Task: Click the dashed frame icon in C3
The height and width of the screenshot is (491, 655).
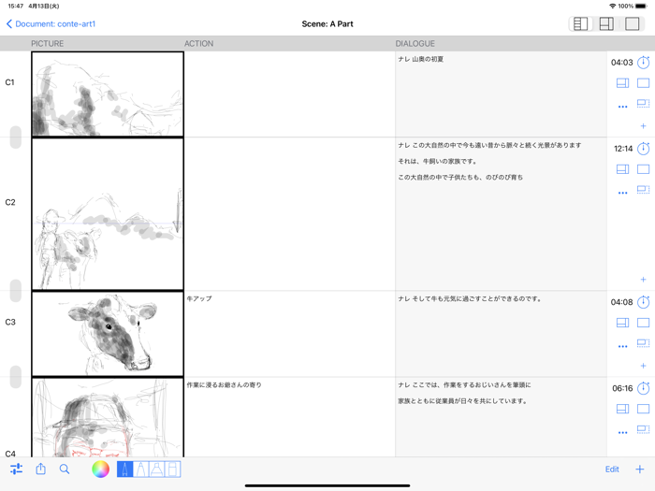Action: [644, 343]
